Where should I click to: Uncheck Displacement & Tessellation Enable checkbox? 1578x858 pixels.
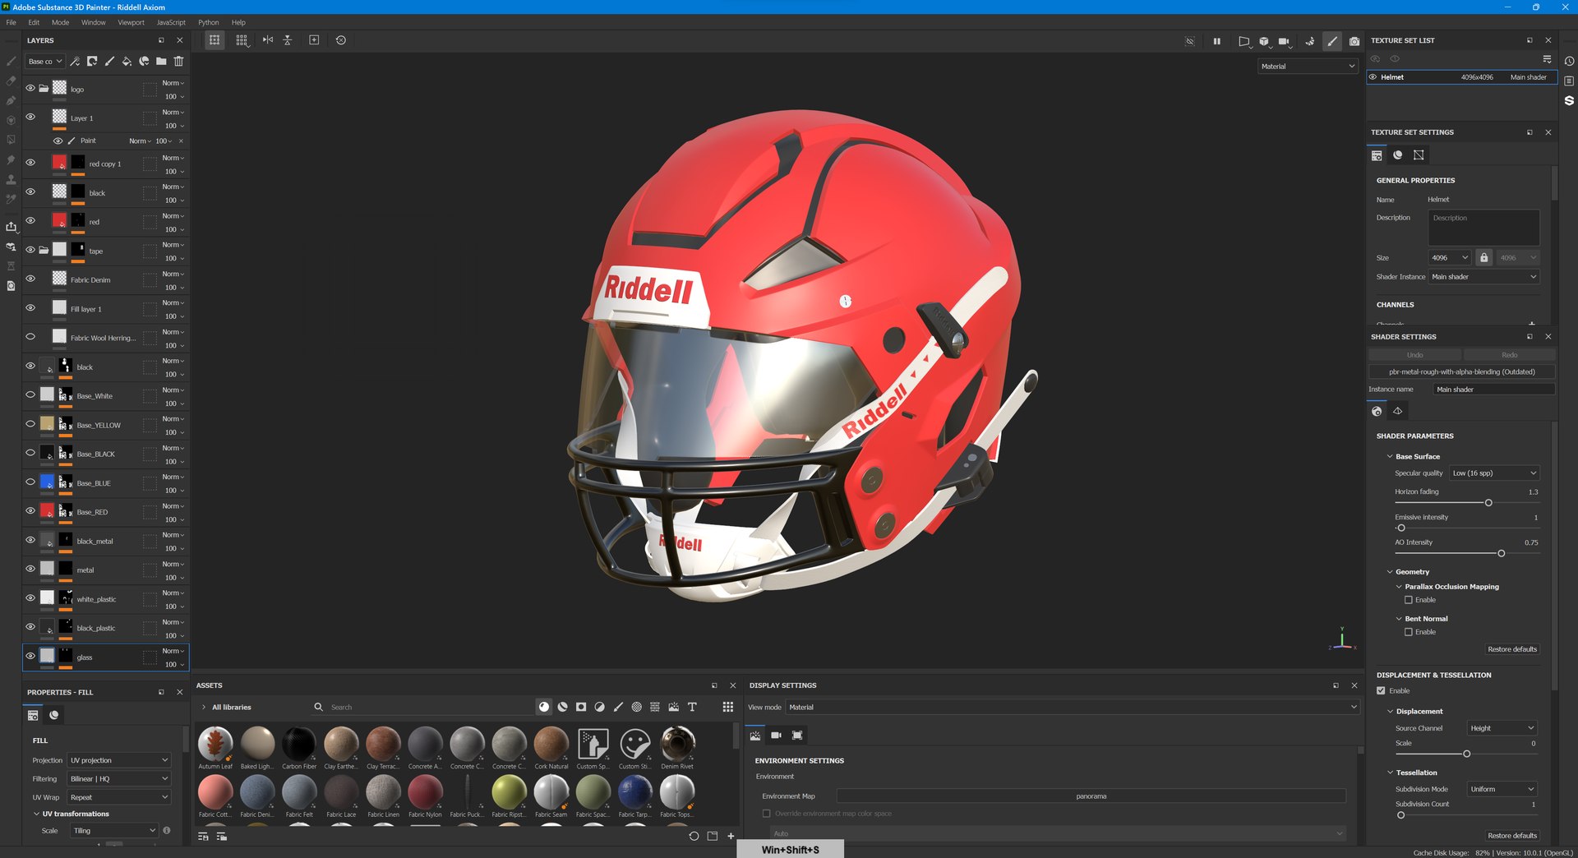[x=1381, y=690]
